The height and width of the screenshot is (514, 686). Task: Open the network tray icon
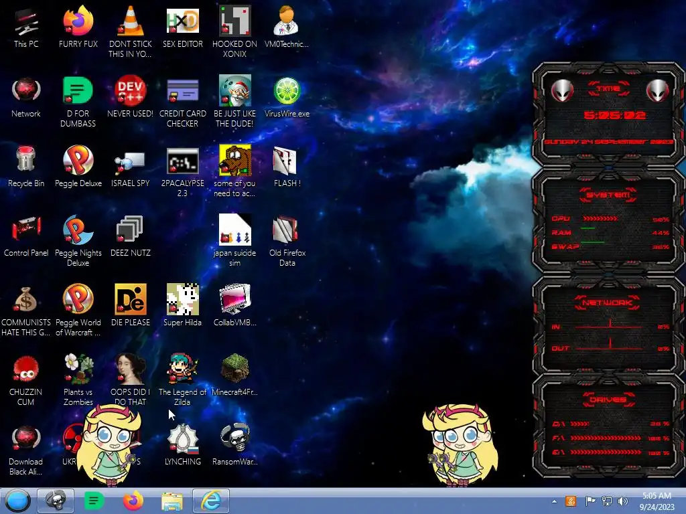point(607,501)
